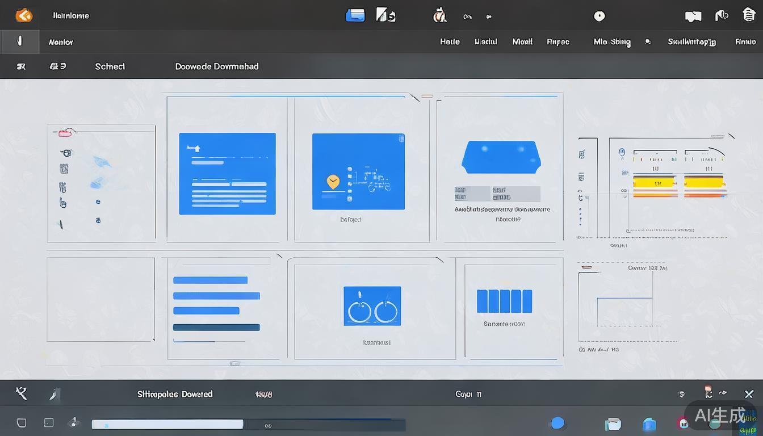This screenshot has height=436, width=763.
Task: Click the yellow shield icon on blue card
Action: point(333,182)
